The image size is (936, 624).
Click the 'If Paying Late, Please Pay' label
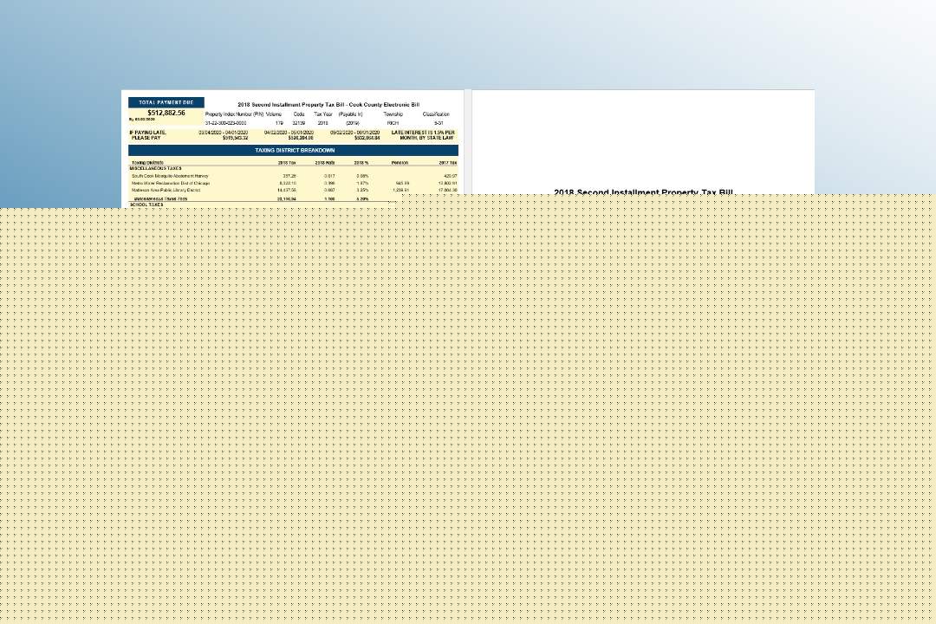[x=147, y=135]
